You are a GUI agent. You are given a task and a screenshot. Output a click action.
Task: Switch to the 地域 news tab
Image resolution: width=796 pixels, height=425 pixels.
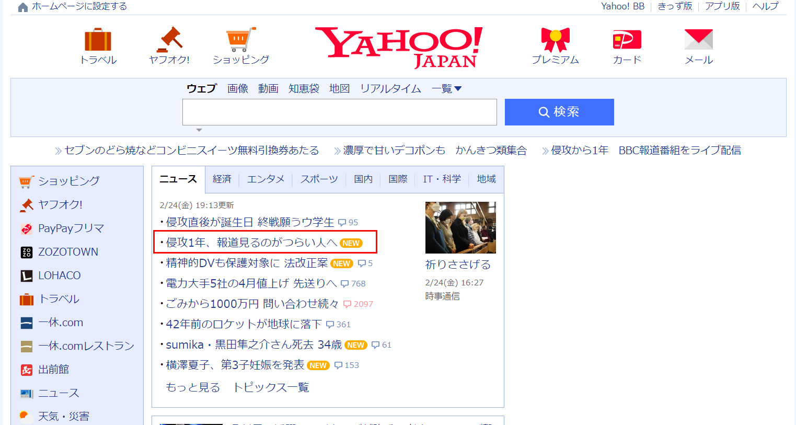pos(487,179)
